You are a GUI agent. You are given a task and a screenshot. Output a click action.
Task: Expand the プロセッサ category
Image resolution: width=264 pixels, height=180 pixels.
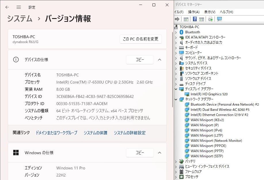(x=176, y=177)
